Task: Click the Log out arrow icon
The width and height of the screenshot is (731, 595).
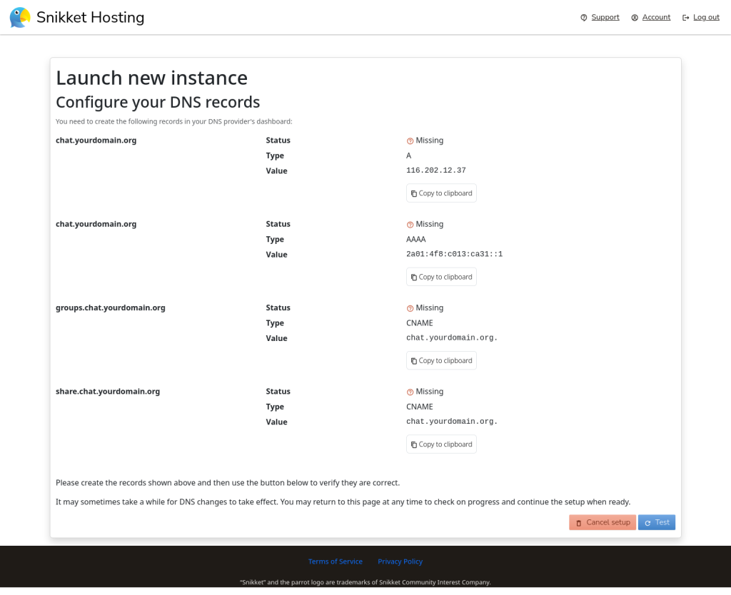Action: [x=686, y=18]
